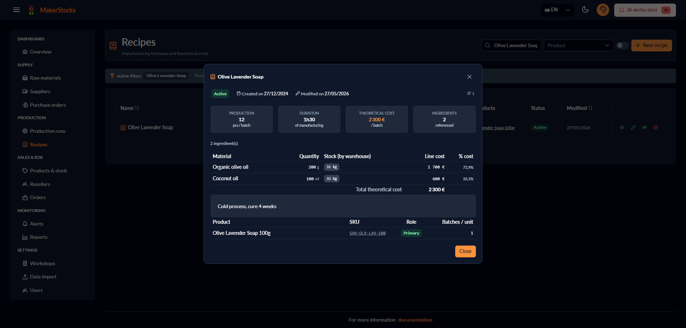Viewport: 686px width, 328px height.
Task: Click Olive Lavender Soap 100g product row
Action: 343,233
